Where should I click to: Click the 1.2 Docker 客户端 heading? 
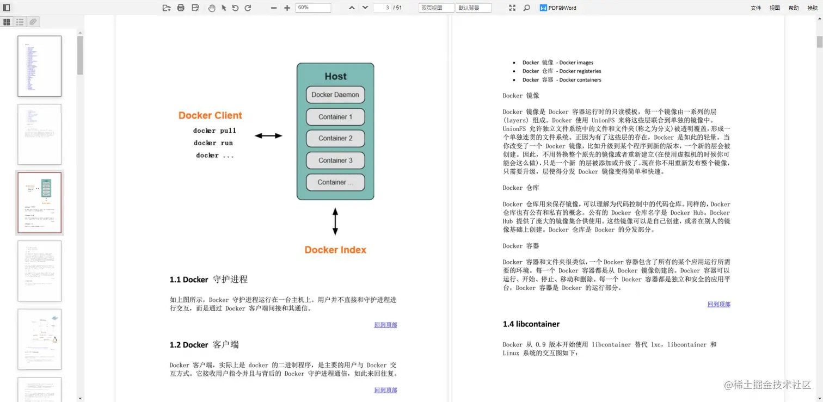[204, 345]
